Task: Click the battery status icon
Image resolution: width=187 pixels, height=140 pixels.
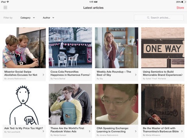Action: (x=184, y=2)
